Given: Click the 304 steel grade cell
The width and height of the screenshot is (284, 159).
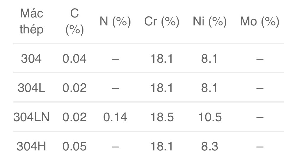Looking at the screenshot, I should 31,59.
